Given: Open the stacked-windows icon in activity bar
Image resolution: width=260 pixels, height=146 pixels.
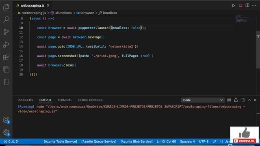Looking at the screenshot, I should pyautogui.click(x=6, y=69).
